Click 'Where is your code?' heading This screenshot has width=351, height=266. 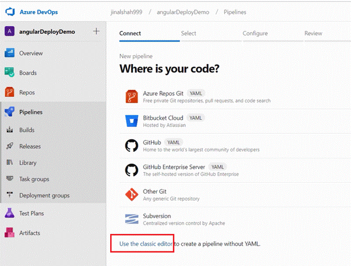tap(170, 69)
